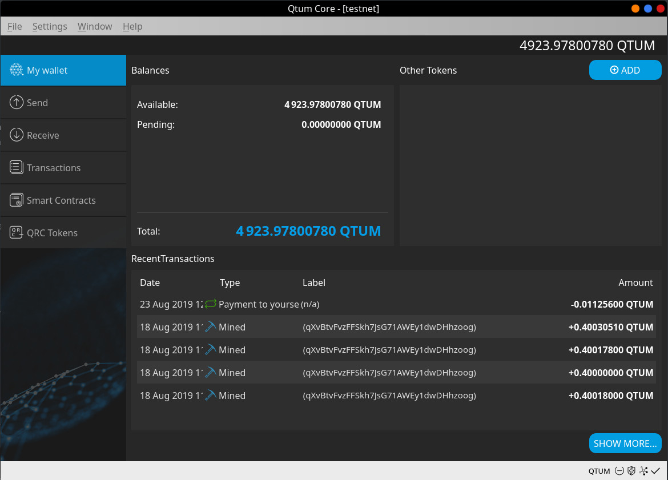Click the Available balance value
Screen dimensions: 668x480
pos(332,104)
